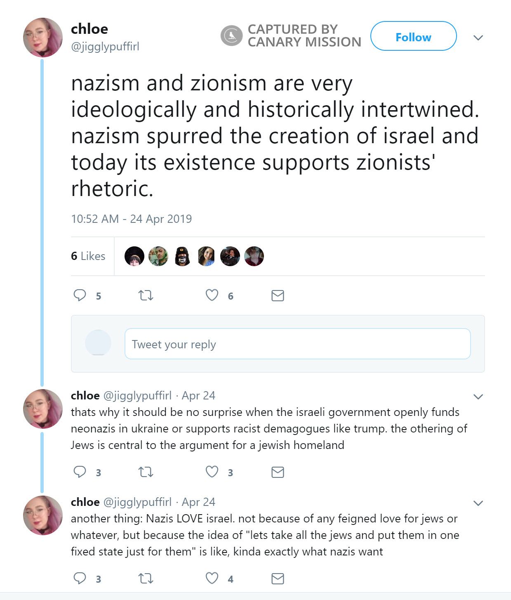This screenshot has height=600, width=511.
Task: Retweet the third reply in the thread
Action: point(146,579)
